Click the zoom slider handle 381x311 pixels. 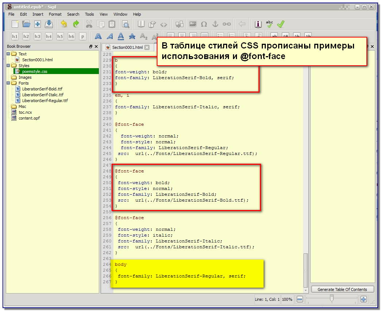coord(331,298)
